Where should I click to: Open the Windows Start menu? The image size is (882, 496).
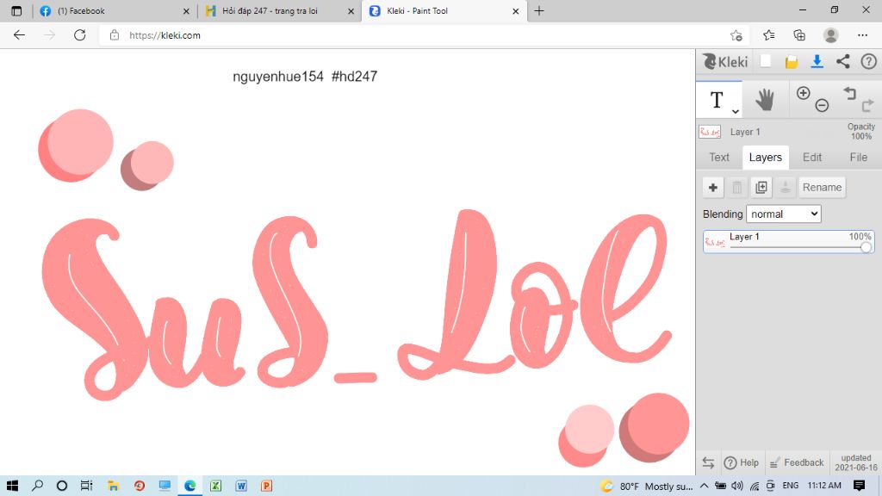pos(12,486)
